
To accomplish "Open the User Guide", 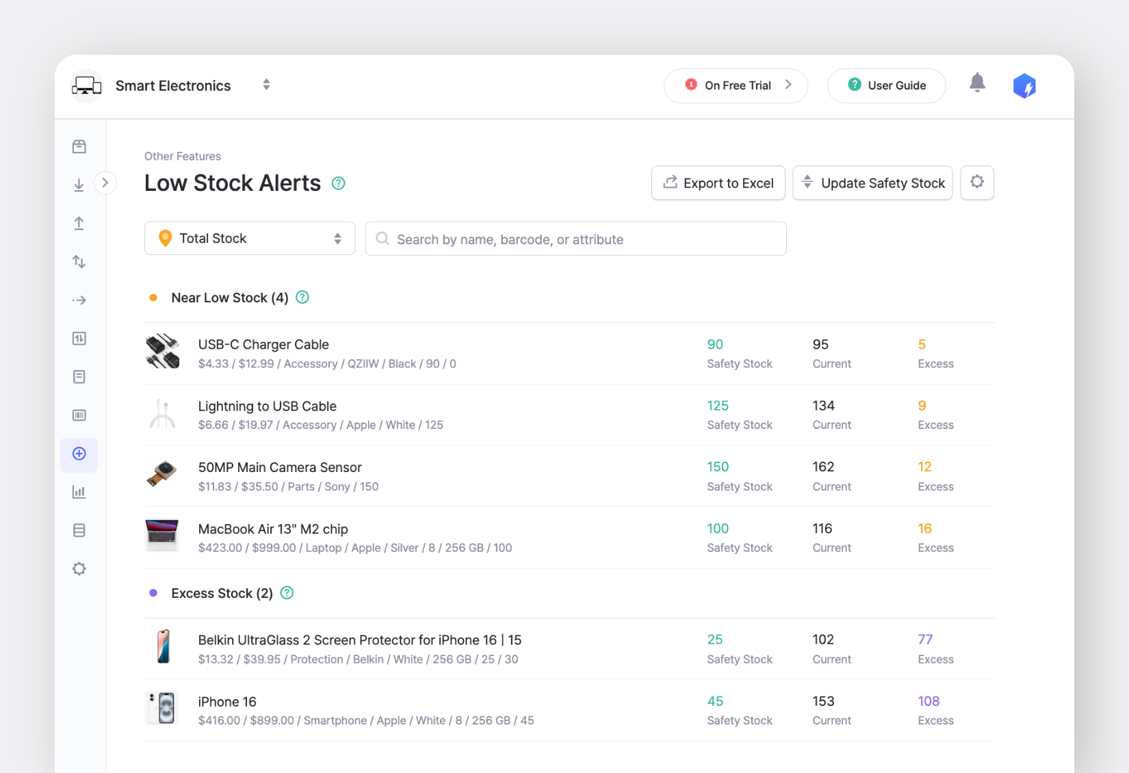I will [886, 86].
